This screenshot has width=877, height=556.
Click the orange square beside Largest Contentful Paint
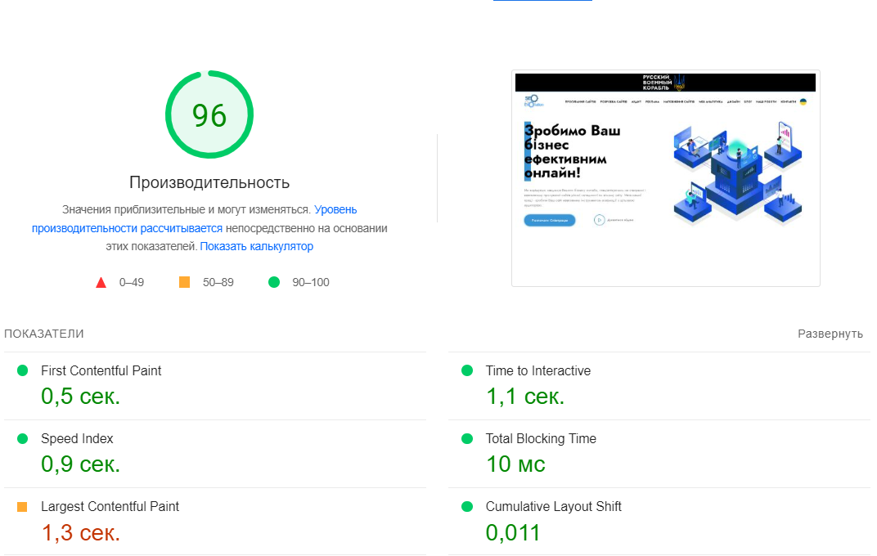23,507
